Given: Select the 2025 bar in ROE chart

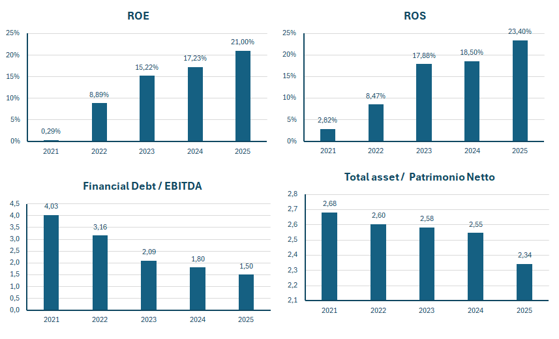Looking at the screenshot, I should tap(243, 96).
